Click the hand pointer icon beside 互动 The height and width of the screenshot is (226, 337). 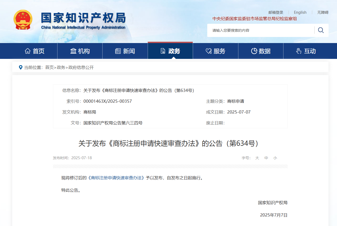tap(299, 51)
